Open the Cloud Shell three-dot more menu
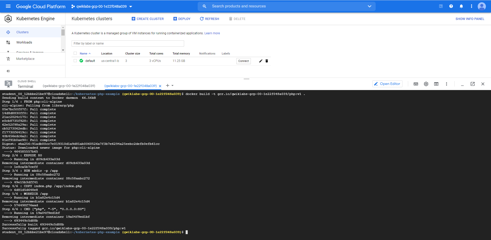491x240 pixels. click(x=447, y=84)
